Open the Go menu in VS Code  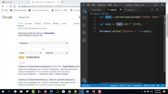[x=115, y=5]
